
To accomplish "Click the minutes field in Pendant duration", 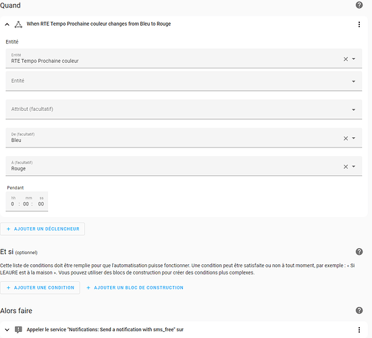I will click(26, 203).
